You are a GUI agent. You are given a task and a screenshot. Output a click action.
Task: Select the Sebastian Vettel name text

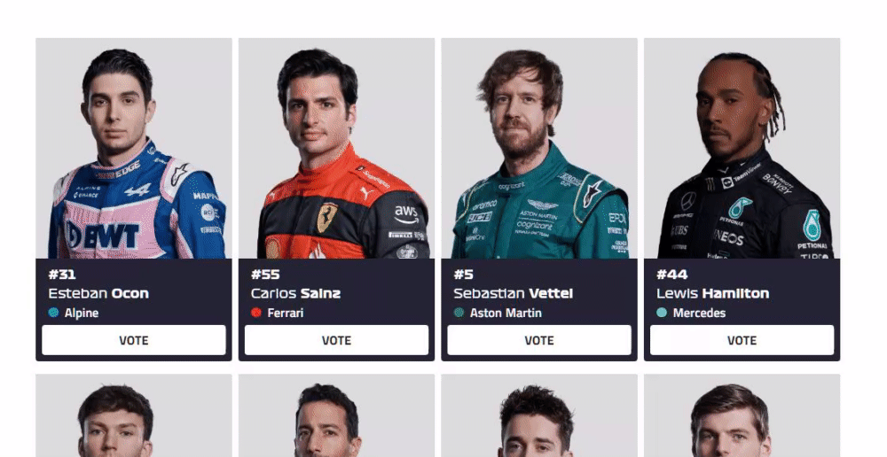click(x=513, y=293)
